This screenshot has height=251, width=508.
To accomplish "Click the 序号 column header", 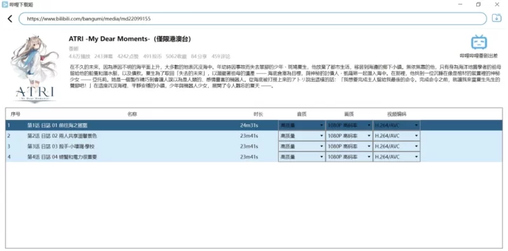I will [15, 114].
